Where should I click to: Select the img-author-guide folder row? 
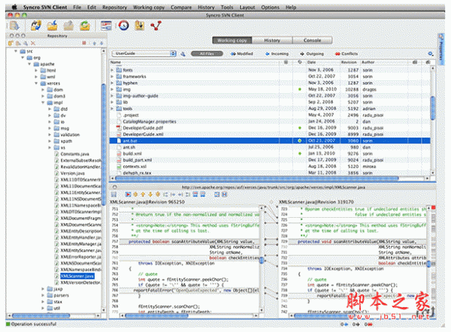(x=270, y=95)
